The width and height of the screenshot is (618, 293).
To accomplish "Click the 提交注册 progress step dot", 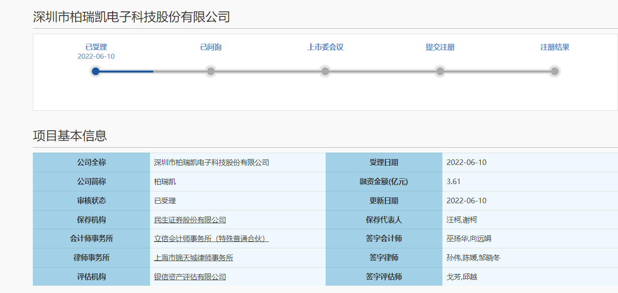I will [440, 71].
